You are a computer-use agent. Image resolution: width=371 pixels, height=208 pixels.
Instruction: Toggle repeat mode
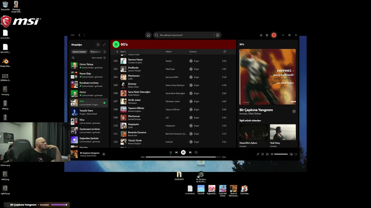pyautogui.click(x=196, y=152)
